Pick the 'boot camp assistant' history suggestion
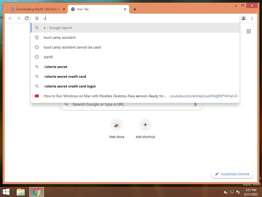Viewport: 262px width, 197px height. (x=135, y=37)
